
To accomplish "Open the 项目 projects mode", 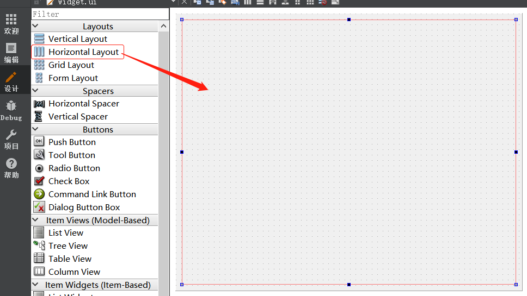I will tap(11, 140).
